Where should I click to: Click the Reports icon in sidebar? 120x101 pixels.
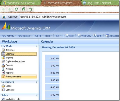(3, 73)
